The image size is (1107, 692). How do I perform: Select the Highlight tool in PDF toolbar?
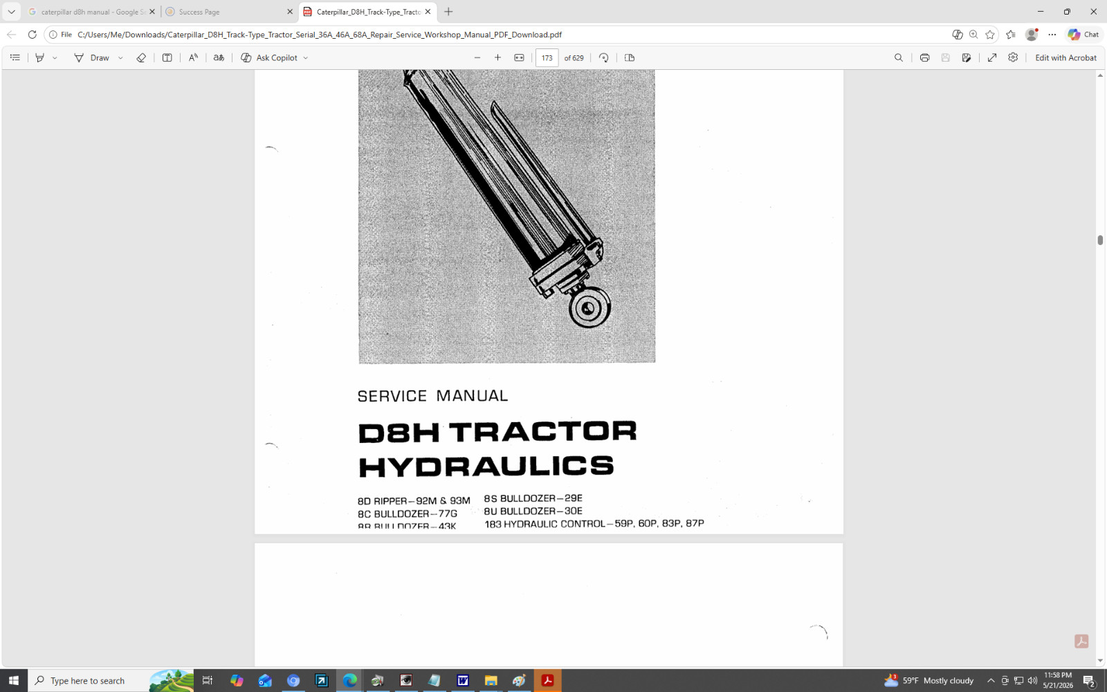pos(40,58)
